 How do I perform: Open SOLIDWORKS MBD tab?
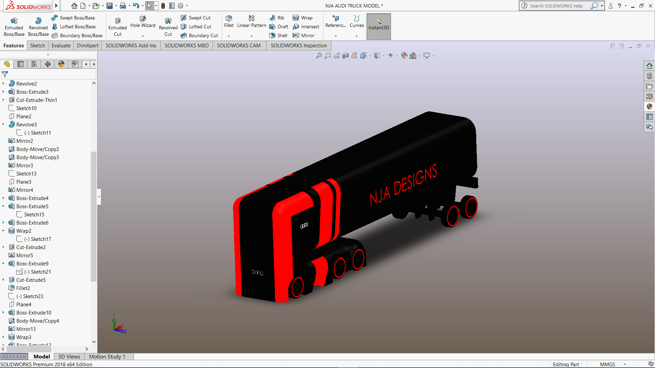[x=187, y=46]
